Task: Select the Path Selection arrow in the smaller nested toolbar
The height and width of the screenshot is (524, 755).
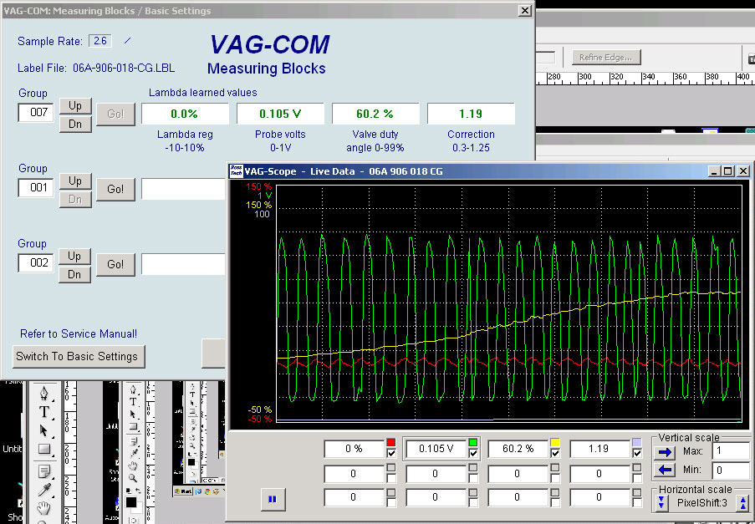Action: pos(133,415)
